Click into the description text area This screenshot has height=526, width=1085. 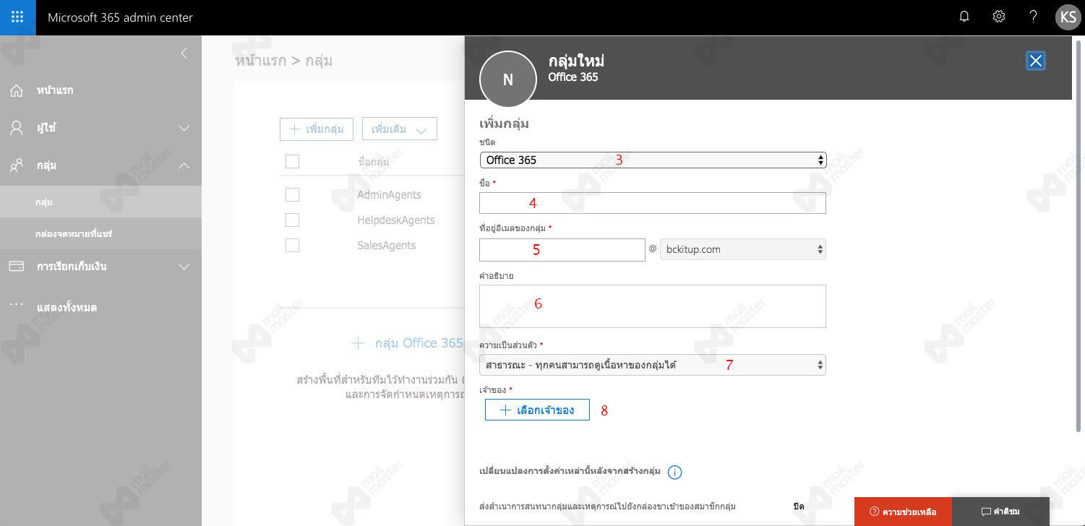click(x=653, y=306)
